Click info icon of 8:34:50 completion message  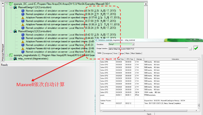click(23, 11)
